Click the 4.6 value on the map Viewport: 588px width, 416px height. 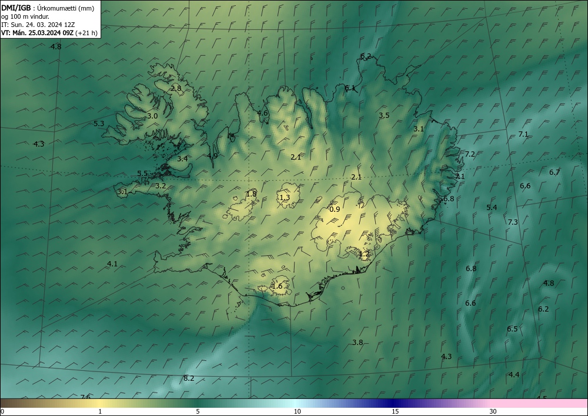point(262,113)
